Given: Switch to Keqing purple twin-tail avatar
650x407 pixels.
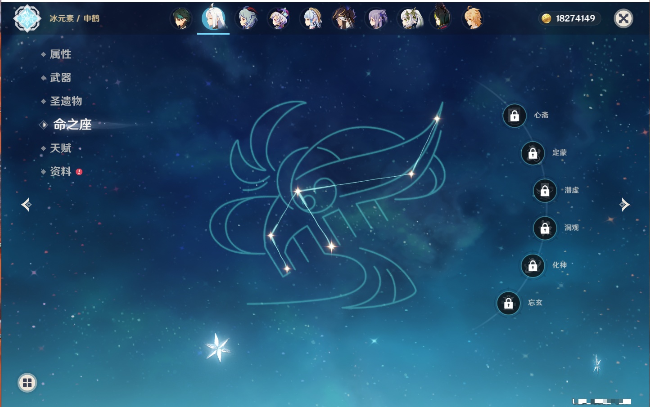Looking at the screenshot, I should [376, 18].
